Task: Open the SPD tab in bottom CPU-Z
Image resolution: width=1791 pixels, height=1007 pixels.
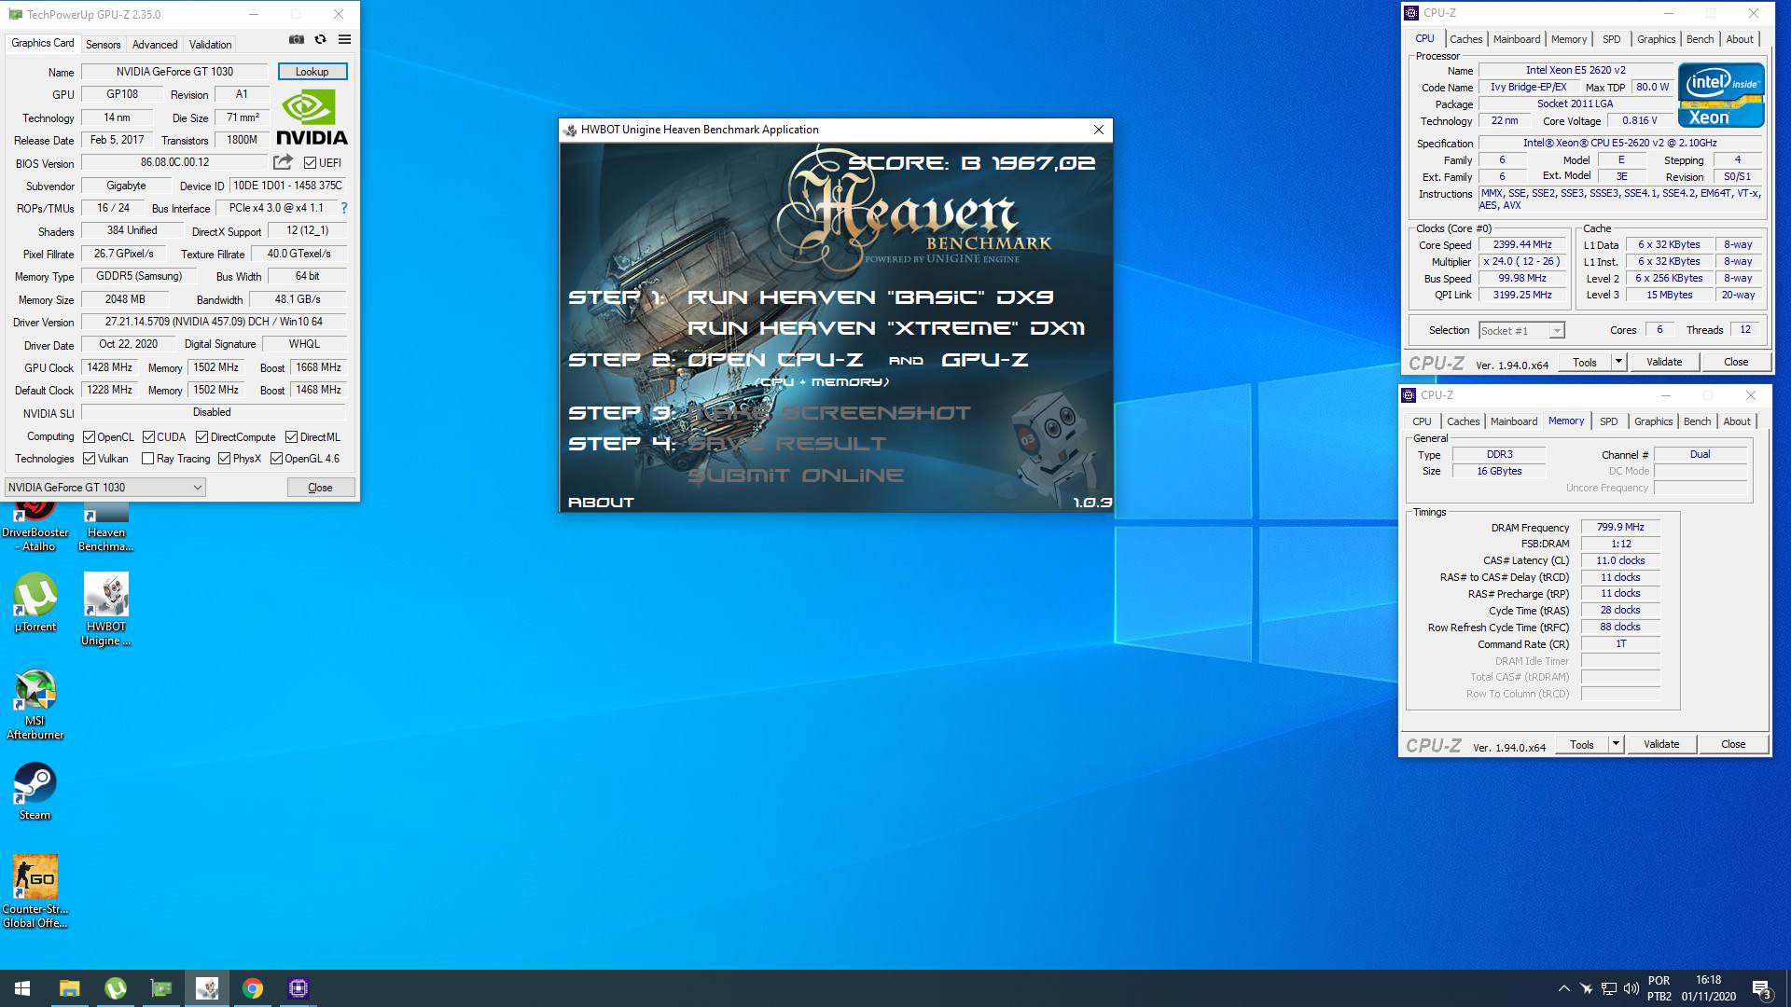Action: [x=1609, y=421]
